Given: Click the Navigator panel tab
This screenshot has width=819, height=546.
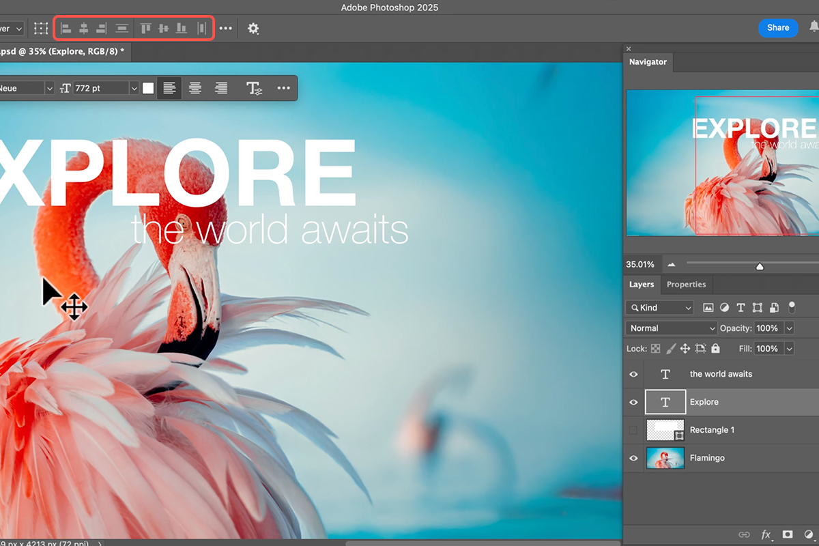Looking at the screenshot, I should click(647, 62).
